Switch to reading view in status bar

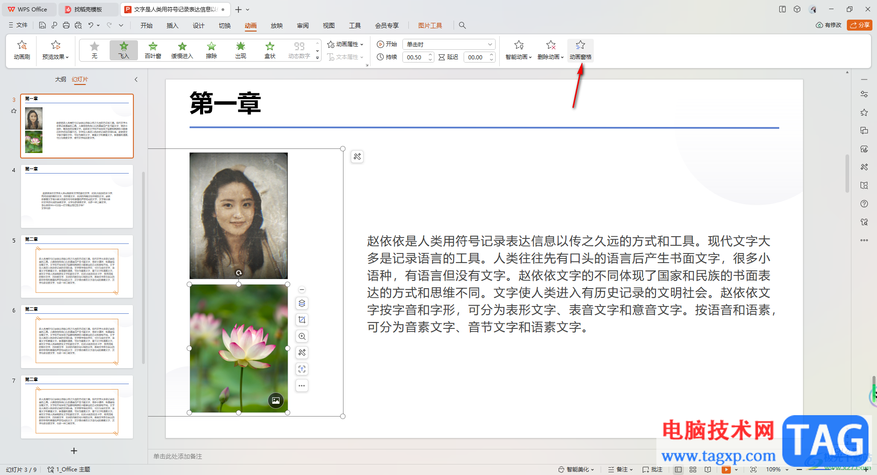[x=708, y=470]
